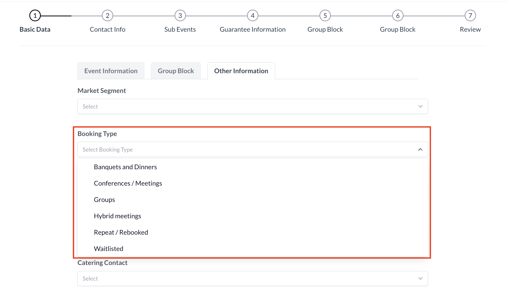Click step 5 Group Block circle
Image resolution: width=508 pixels, height=299 pixels.
(325, 15)
